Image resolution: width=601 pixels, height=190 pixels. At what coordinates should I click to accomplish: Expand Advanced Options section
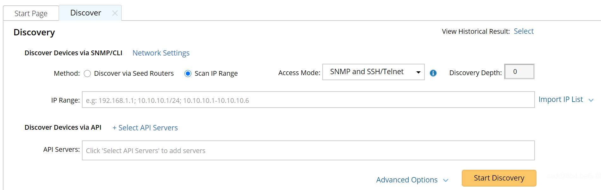pos(406,180)
